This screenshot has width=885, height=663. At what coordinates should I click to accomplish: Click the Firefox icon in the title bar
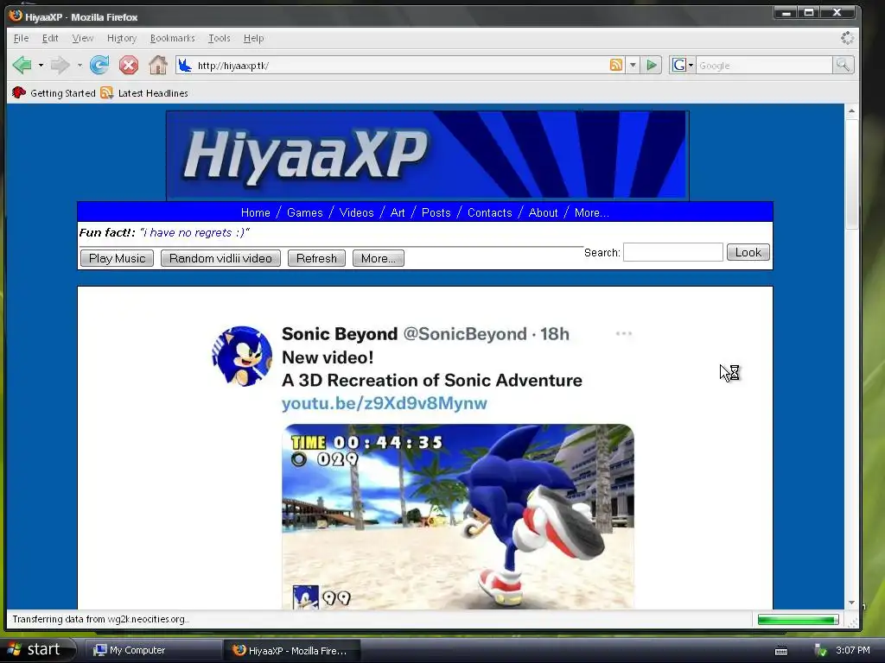(16, 16)
